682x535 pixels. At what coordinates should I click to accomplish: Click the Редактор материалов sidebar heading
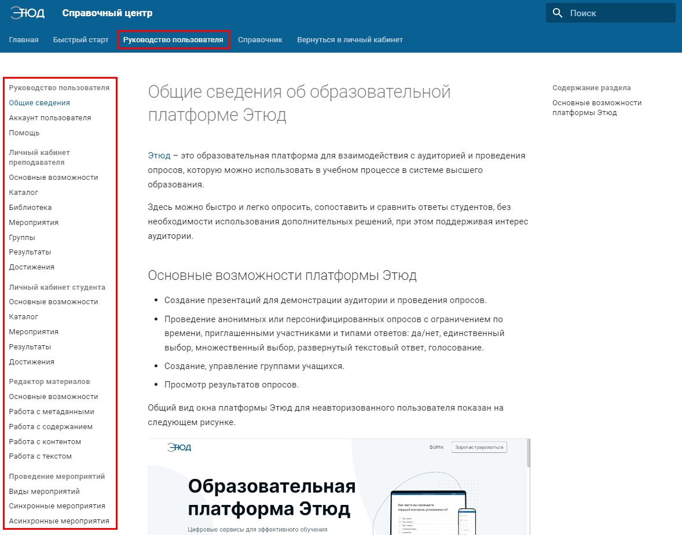pos(49,382)
